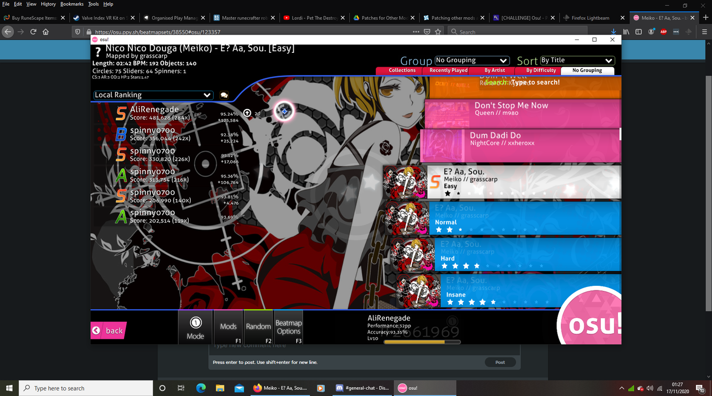712x396 pixels.
Task: Switch to the Lordi - Pet The Destroyer tab
Action: 314,18
